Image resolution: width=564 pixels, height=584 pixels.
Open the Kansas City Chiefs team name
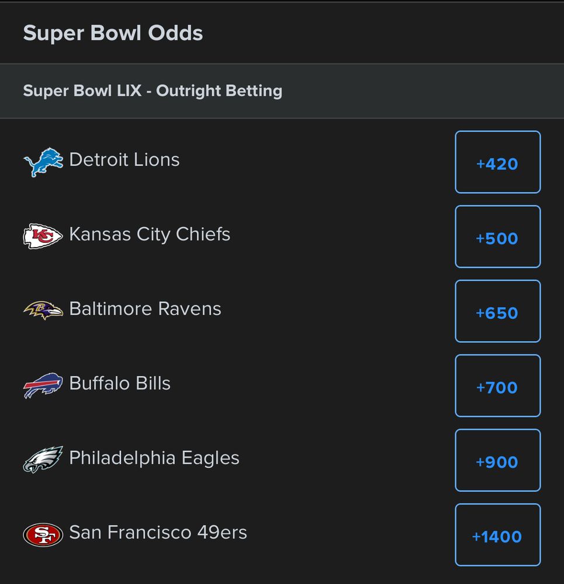pyautogui.click(x=150, y=235)
